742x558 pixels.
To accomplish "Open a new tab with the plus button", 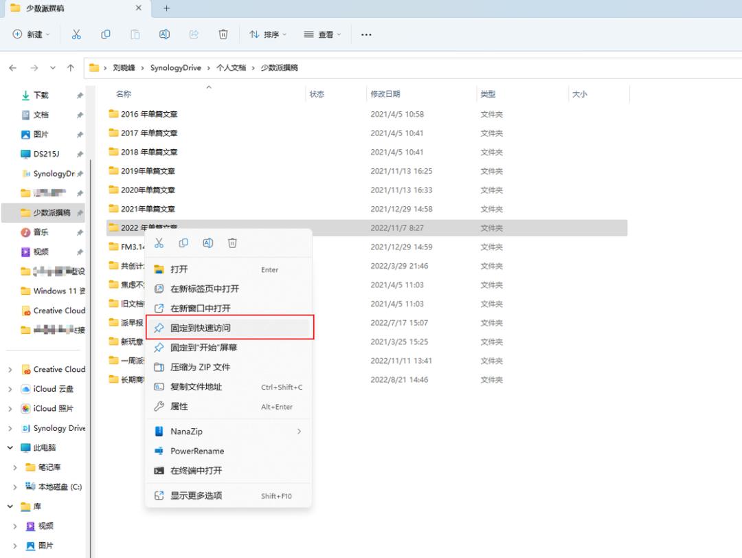I will pyautogui.click(x=166, y=8).
